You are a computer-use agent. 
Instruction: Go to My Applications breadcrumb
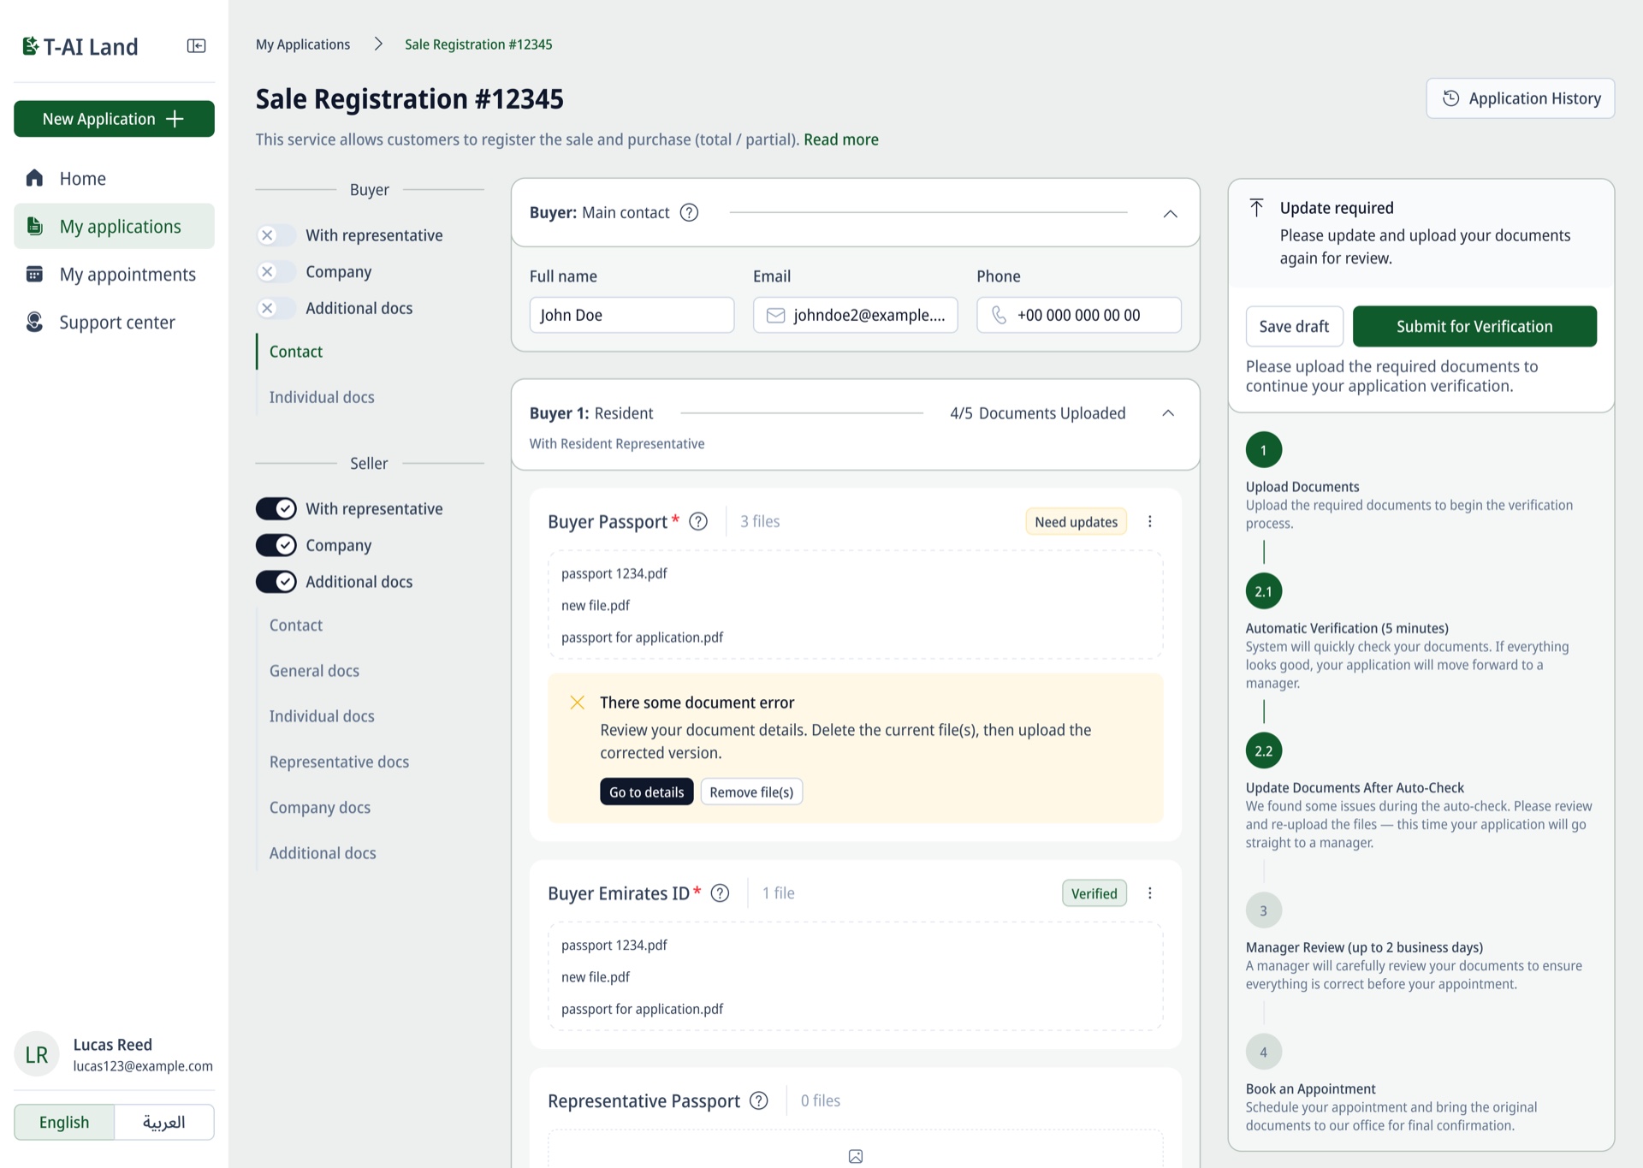click(x=303, y=44)
